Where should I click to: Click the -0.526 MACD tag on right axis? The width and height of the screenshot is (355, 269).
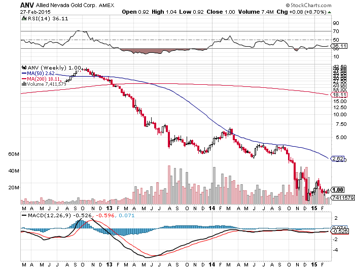point(340,231)
